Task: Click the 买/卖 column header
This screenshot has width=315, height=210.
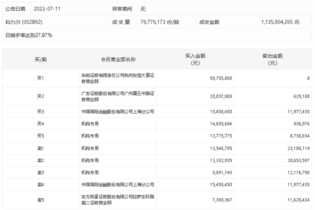Action: pos(41,59)
